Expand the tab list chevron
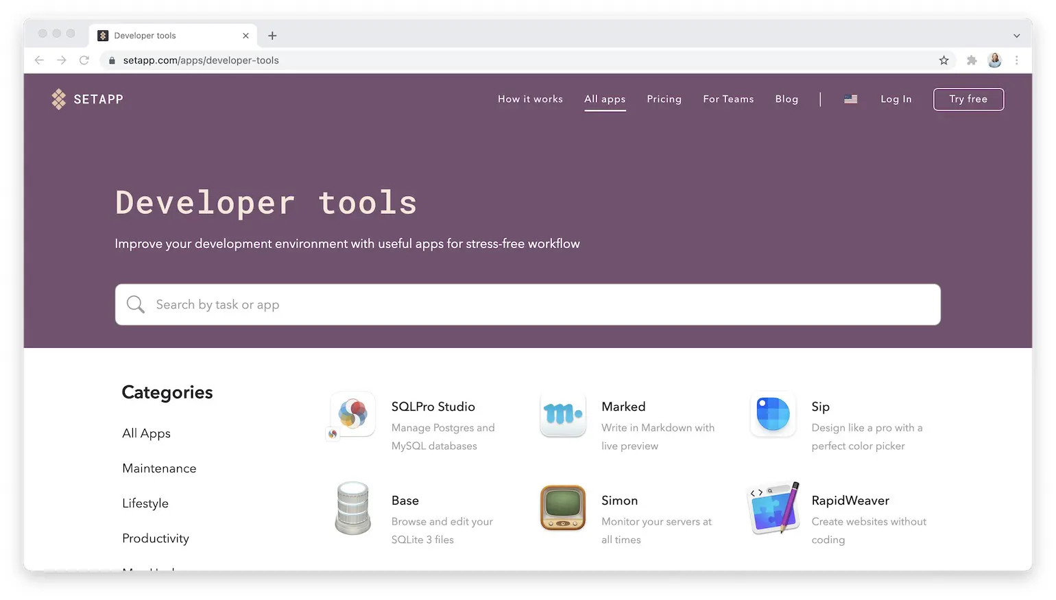 coord(1016,35)
